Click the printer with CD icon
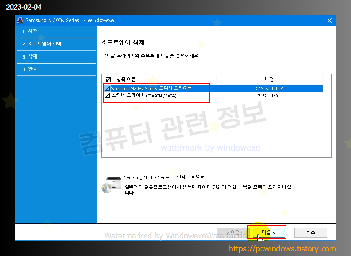351x256 pixels. point(111,184)
